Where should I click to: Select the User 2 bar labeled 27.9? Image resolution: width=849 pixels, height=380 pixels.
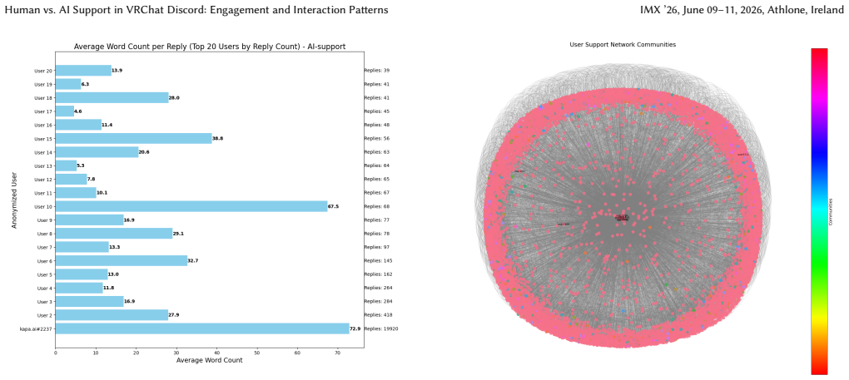tap(112, 315)
